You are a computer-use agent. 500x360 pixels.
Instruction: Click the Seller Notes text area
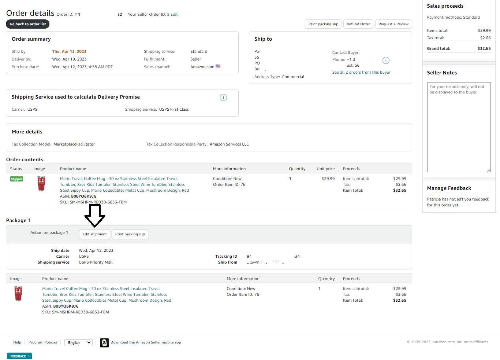click(x=459, y=127)
